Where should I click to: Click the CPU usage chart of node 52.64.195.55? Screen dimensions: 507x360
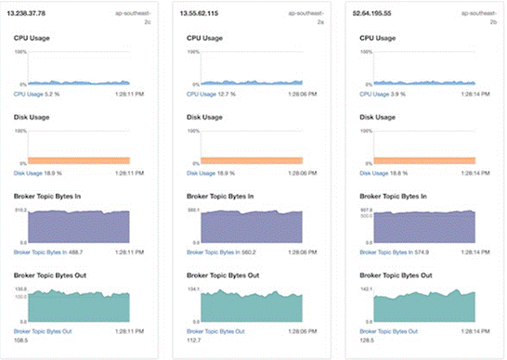click(425, 69)
